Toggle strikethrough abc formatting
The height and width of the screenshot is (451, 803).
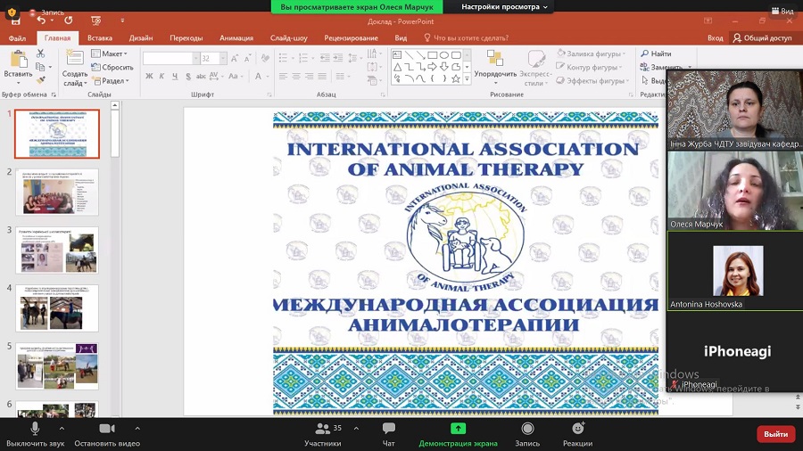201,76
